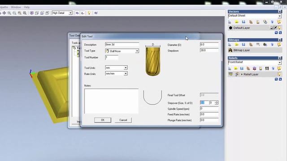
Task: Open Tool Type dropdown showing Ball Nose
Action: coord(137,51)
